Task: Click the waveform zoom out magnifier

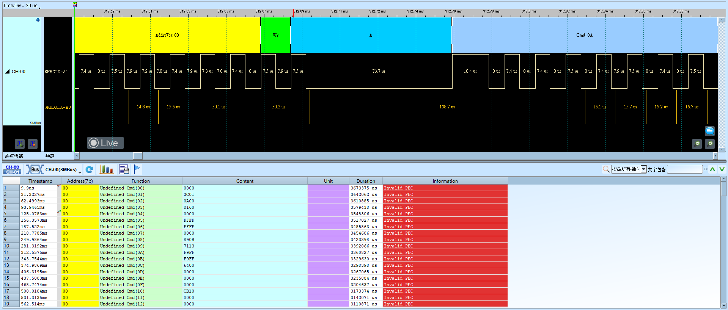Action: pos(697,144)
